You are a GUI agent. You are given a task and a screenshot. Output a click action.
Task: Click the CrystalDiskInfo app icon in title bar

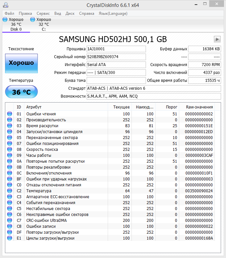pyautogui.click(x=6, y=5)
